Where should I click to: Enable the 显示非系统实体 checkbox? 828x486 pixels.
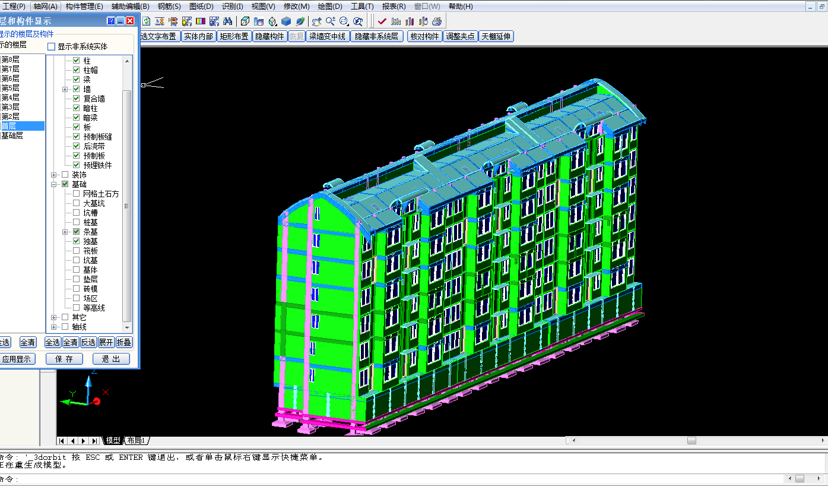52,46
